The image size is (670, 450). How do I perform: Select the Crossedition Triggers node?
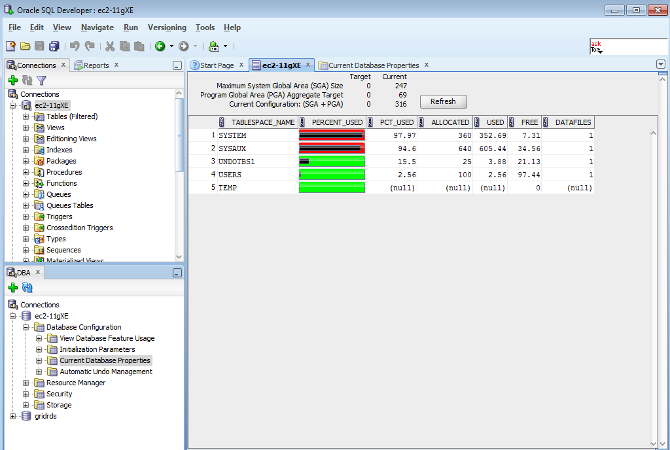[x=79, y=228]
